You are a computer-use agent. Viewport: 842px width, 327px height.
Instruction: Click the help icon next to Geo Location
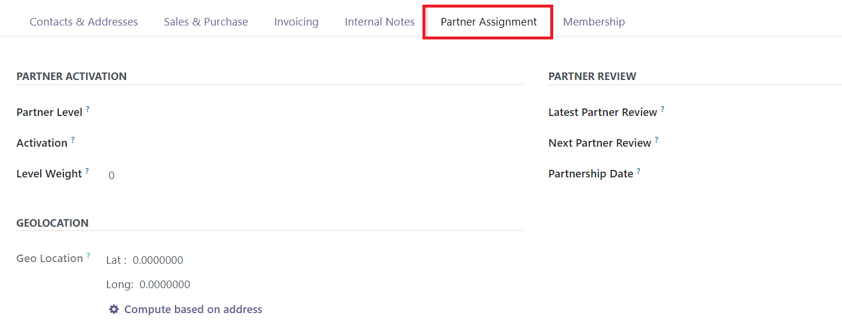pos(88,255)
